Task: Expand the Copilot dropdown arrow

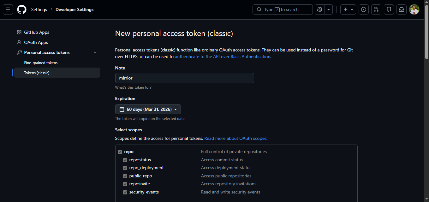Action: pos(329,9)
